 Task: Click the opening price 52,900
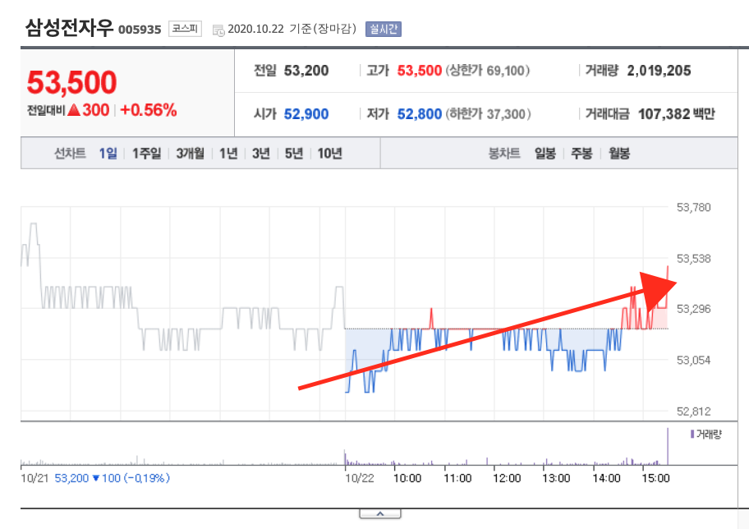(x=306, y=114)
